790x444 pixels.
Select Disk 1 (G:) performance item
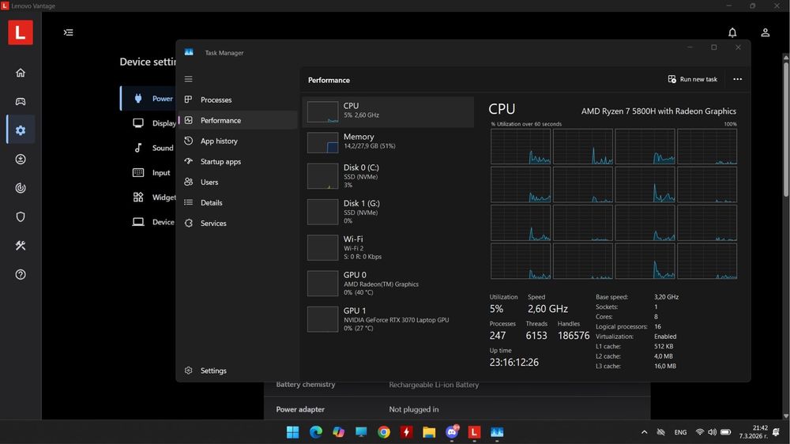coord(388,212)
